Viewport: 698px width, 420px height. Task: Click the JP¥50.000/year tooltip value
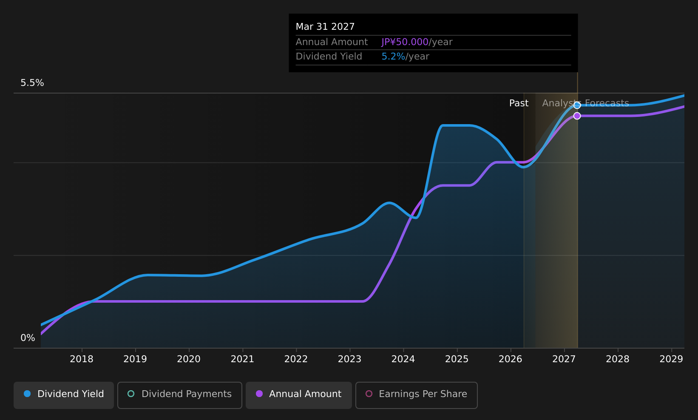417,42
